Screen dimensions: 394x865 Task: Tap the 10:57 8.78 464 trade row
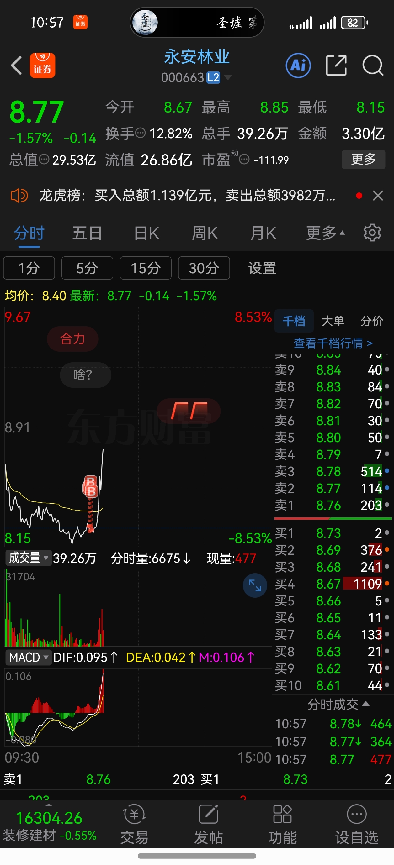[333, 724]
